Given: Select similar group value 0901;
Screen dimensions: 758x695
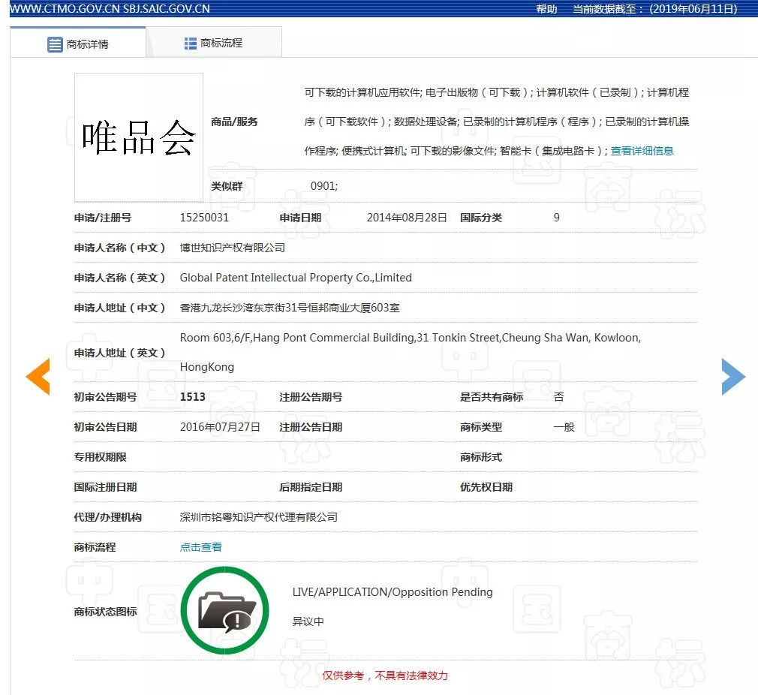Looking at the screenshot, I should coord(324,186).
